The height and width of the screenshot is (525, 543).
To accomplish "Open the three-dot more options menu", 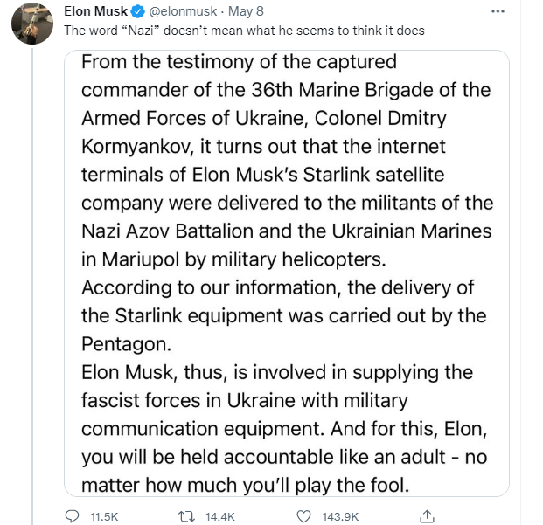I will (x=523, y=12).
